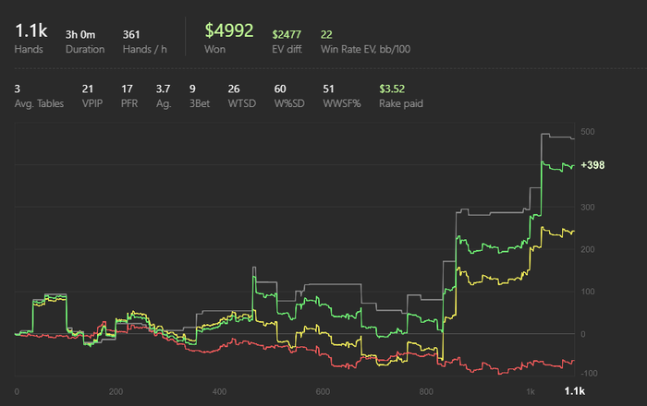Click the 100 y-axis label
647x406 pixels.
(x=588, y=292)
